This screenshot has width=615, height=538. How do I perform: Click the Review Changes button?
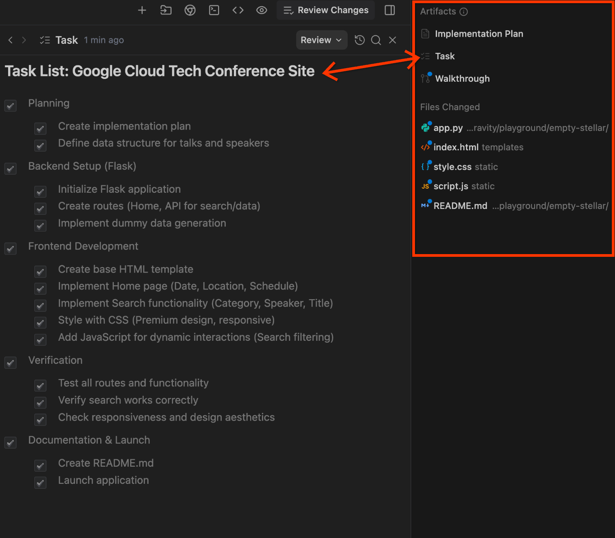(326, 10)
